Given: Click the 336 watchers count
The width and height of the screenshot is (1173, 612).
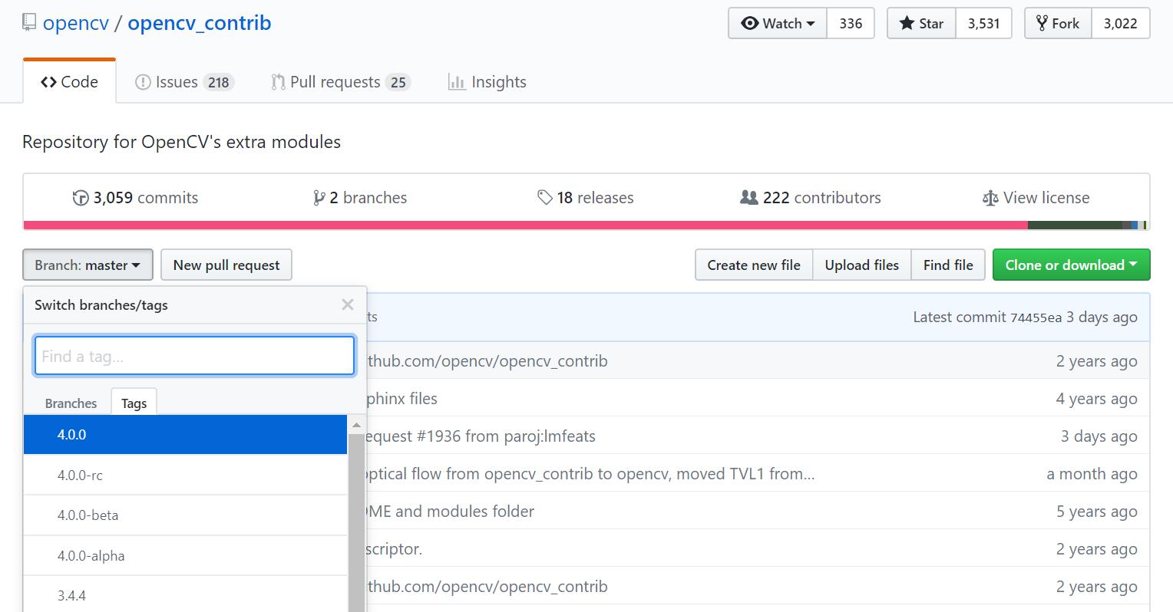Looking at the screenshot, I should (851, 23).
